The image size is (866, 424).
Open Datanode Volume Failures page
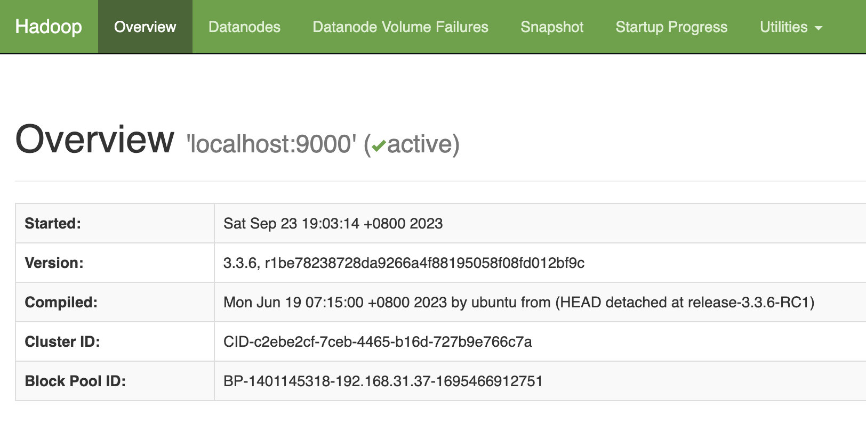pos(400,27)
